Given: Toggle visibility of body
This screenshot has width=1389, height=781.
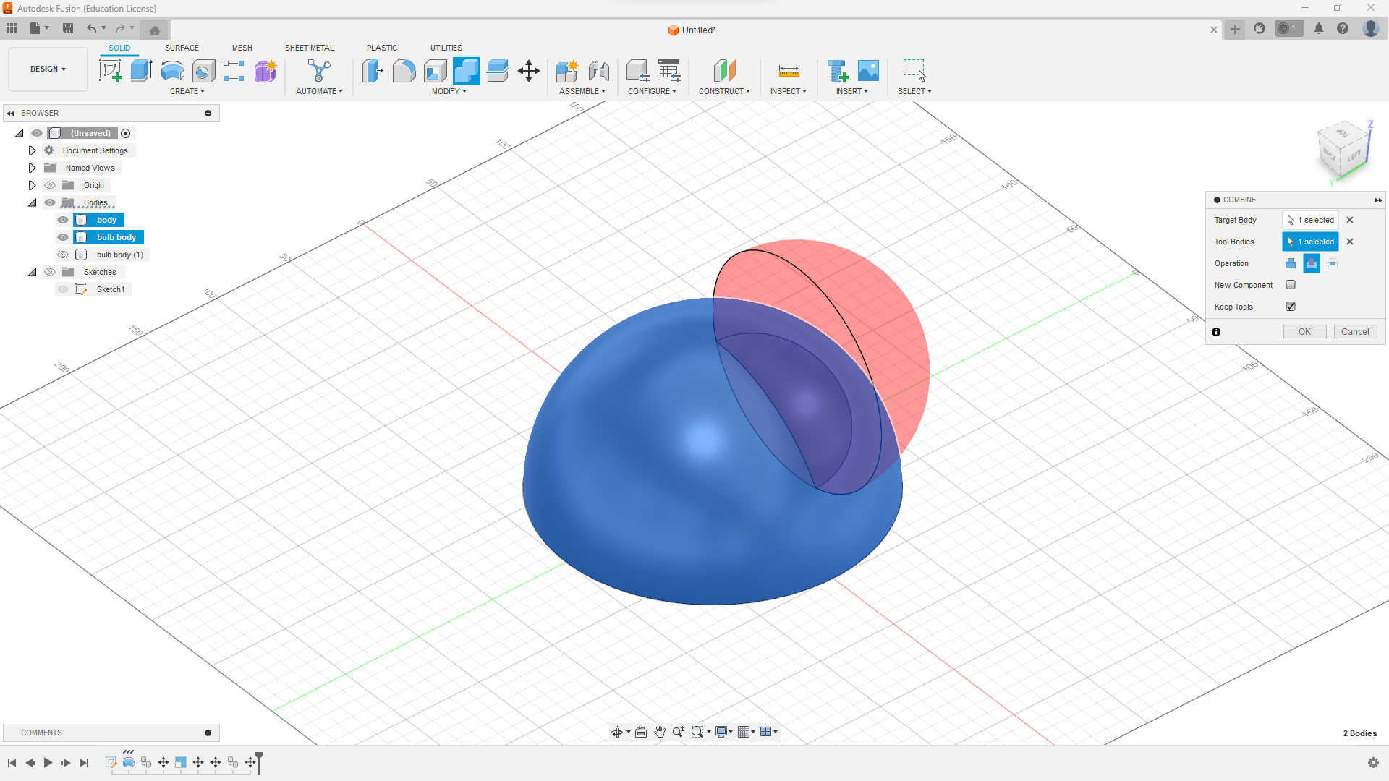Looking at the screenshot, I should coord(63,220).
